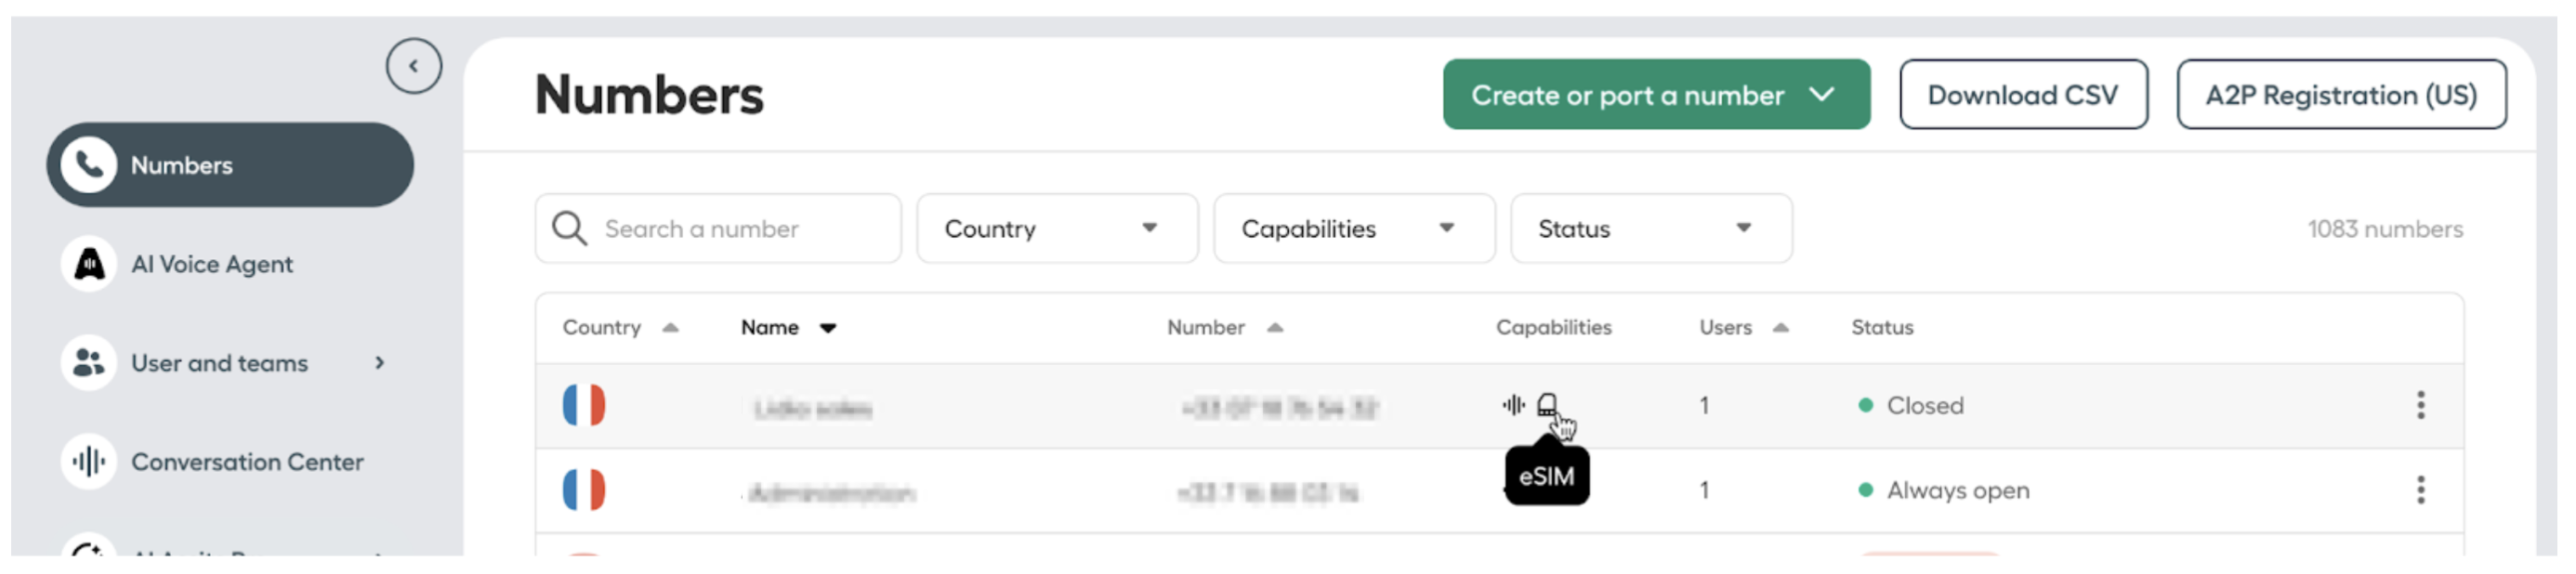
Task: Expand User and teams submenu chevron
Action: point(379,363)
